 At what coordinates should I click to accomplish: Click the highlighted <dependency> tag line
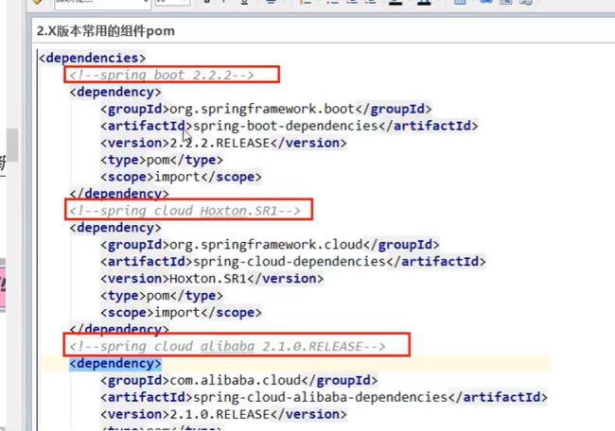(x=115, y=364)
